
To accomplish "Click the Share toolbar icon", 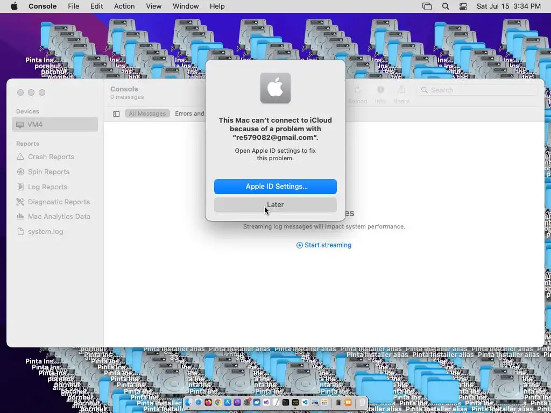I will click(401, 90).
